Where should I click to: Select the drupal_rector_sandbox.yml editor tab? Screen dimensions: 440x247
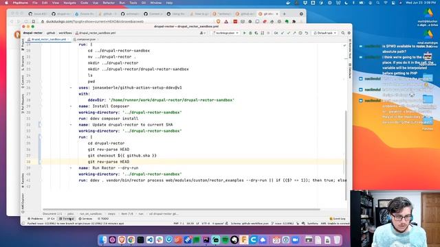pyautogui.click(x=49, y=40)
